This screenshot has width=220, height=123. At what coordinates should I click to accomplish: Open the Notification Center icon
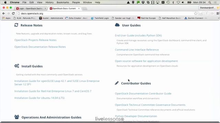(x=215, y=2)
